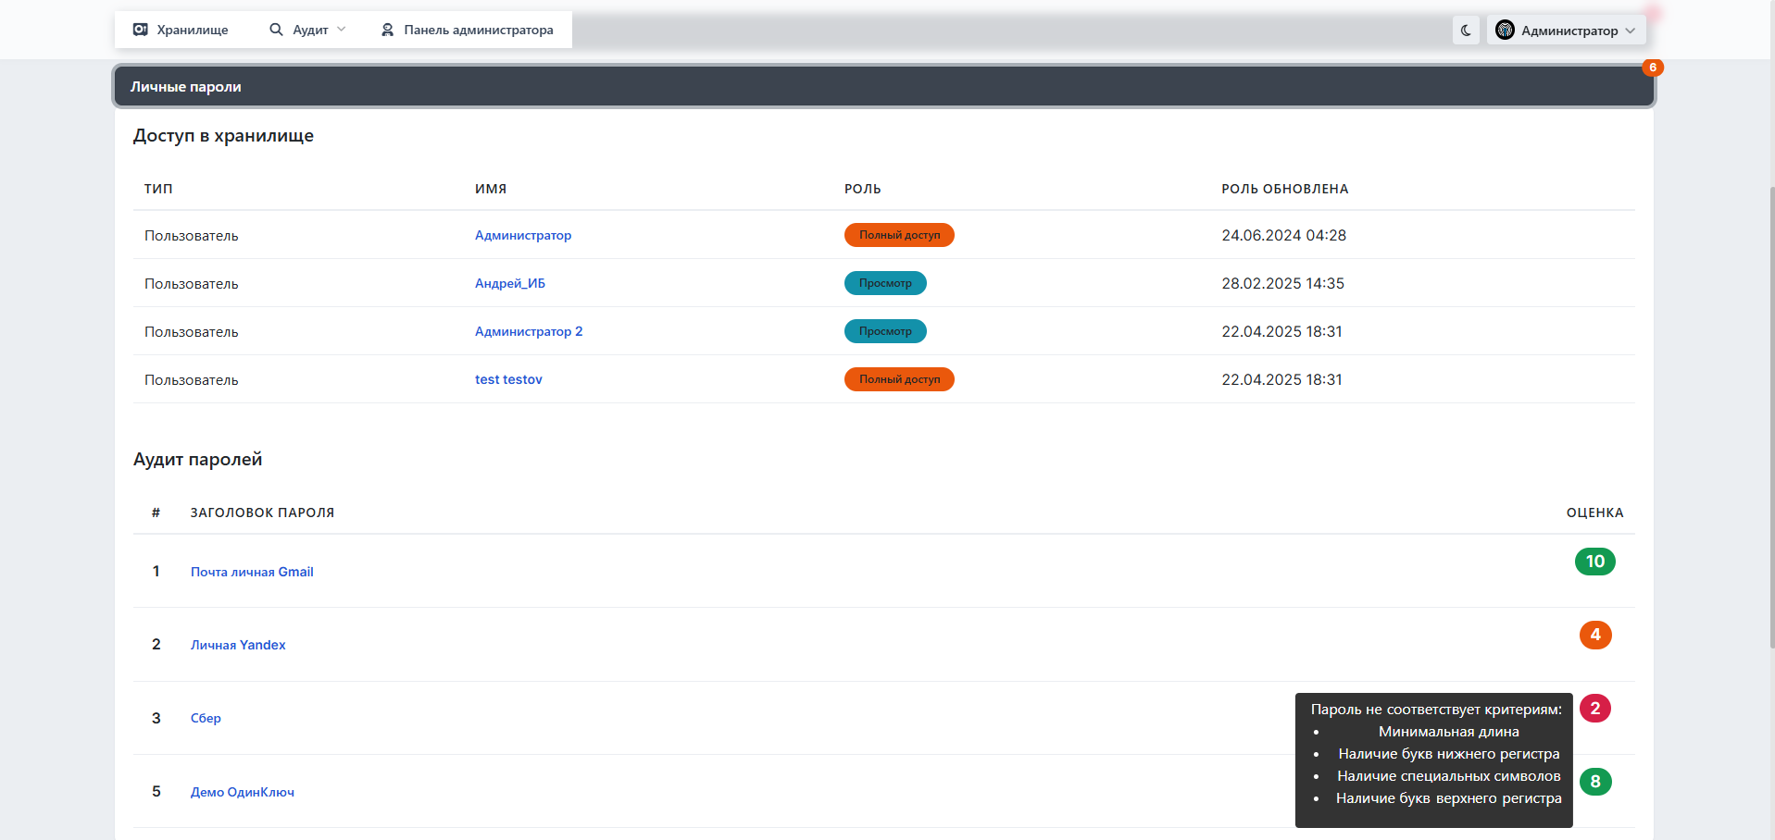Click the Полный доступ role badge for Администратор
1775x840 pixels.
[899, 235]
